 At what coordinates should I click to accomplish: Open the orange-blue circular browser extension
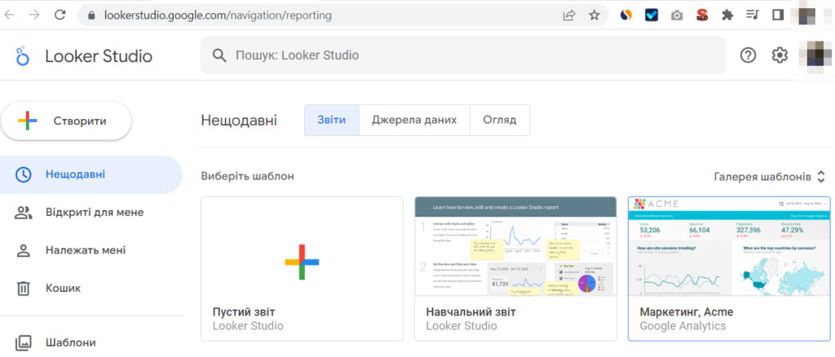pos(626,15)
